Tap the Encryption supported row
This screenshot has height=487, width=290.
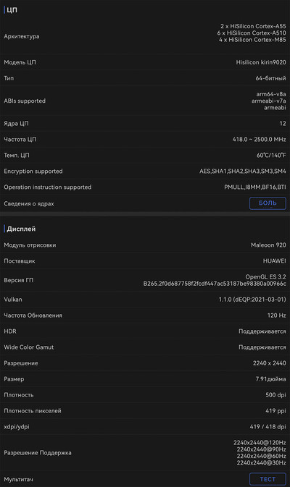145,171
